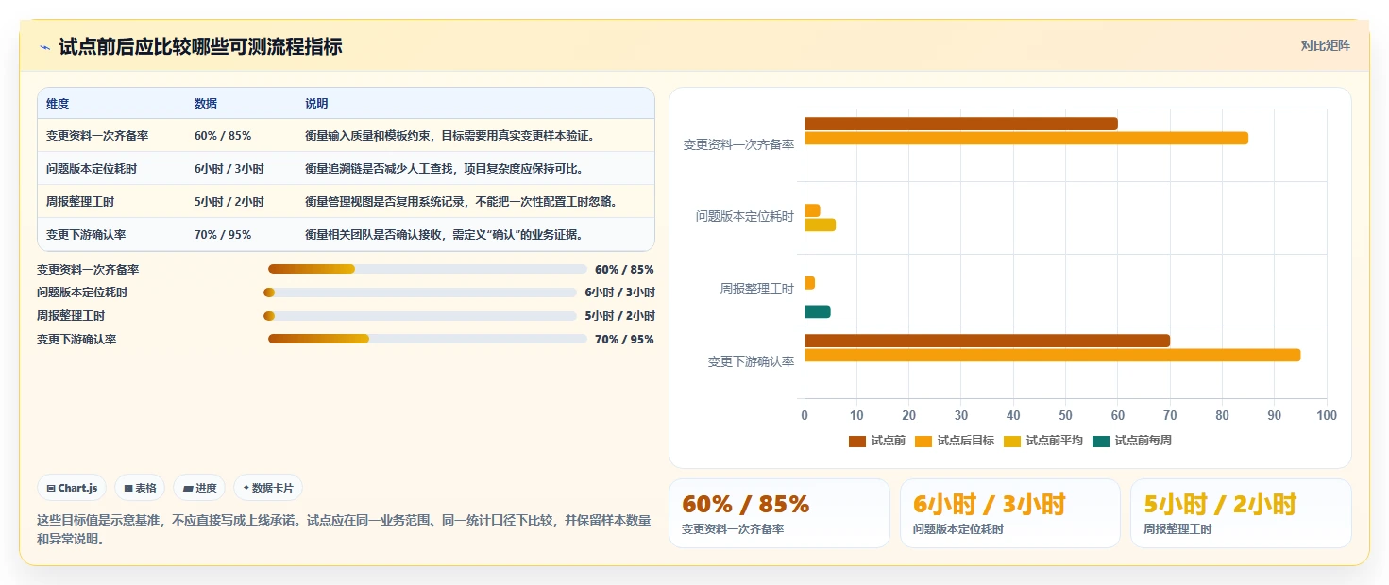
Task: Click the description starting 衡量相关团队是否确认接收
Action: coord(444,235)
